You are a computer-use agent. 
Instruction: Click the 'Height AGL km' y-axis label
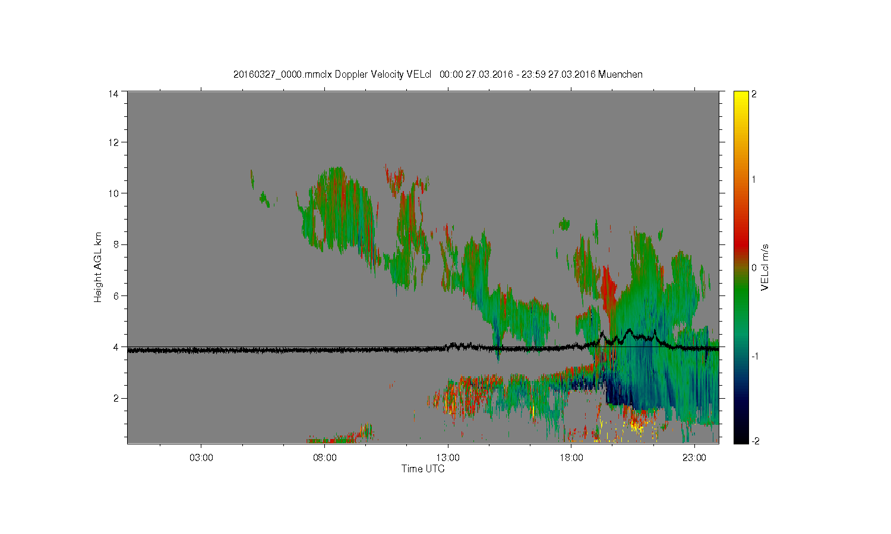(x=98, y=267)
